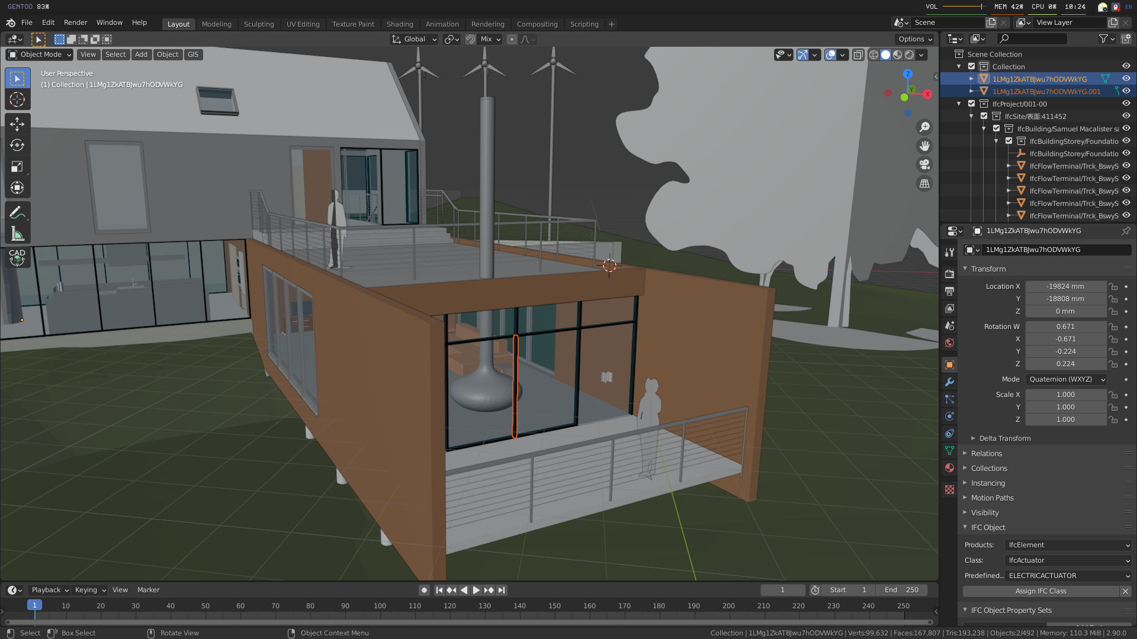1137x639 pixels.
Task: Open the Quaternion rotation mode dropdown
Action: pyautogui.click(x=1067, y=379)
